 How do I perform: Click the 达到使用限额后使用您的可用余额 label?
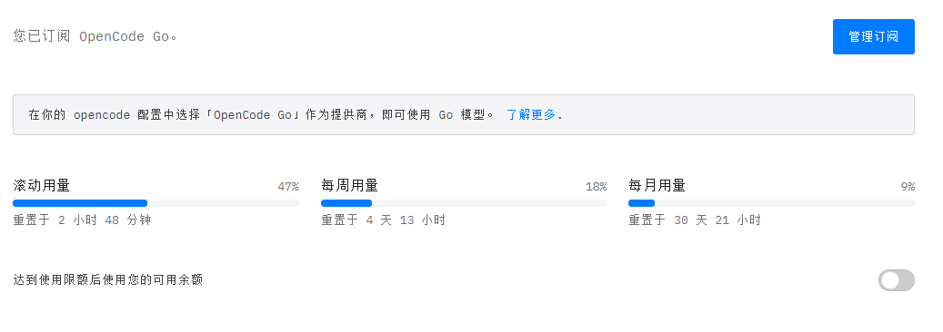tap(107, 279)
